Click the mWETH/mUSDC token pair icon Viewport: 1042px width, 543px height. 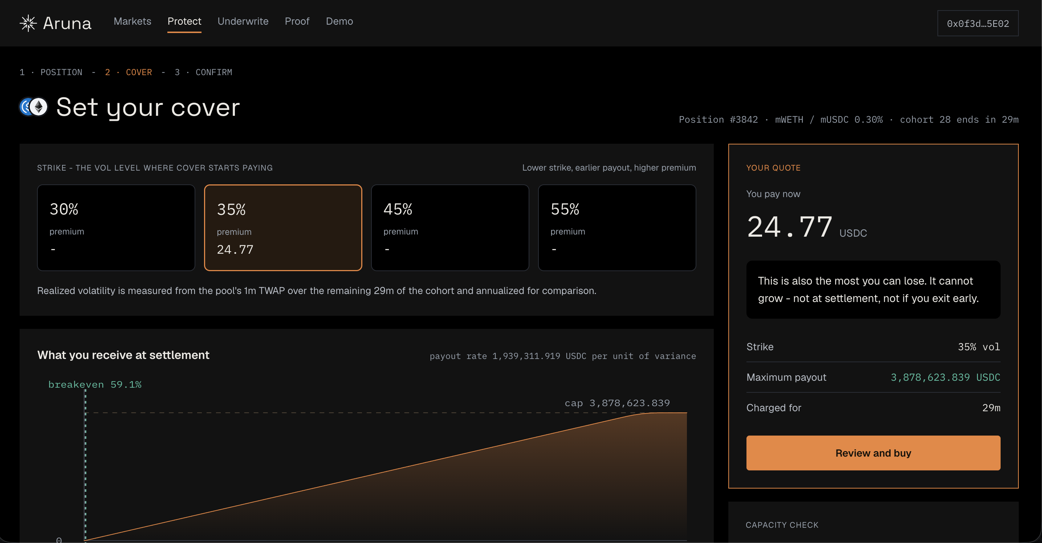tap(33, 107)
